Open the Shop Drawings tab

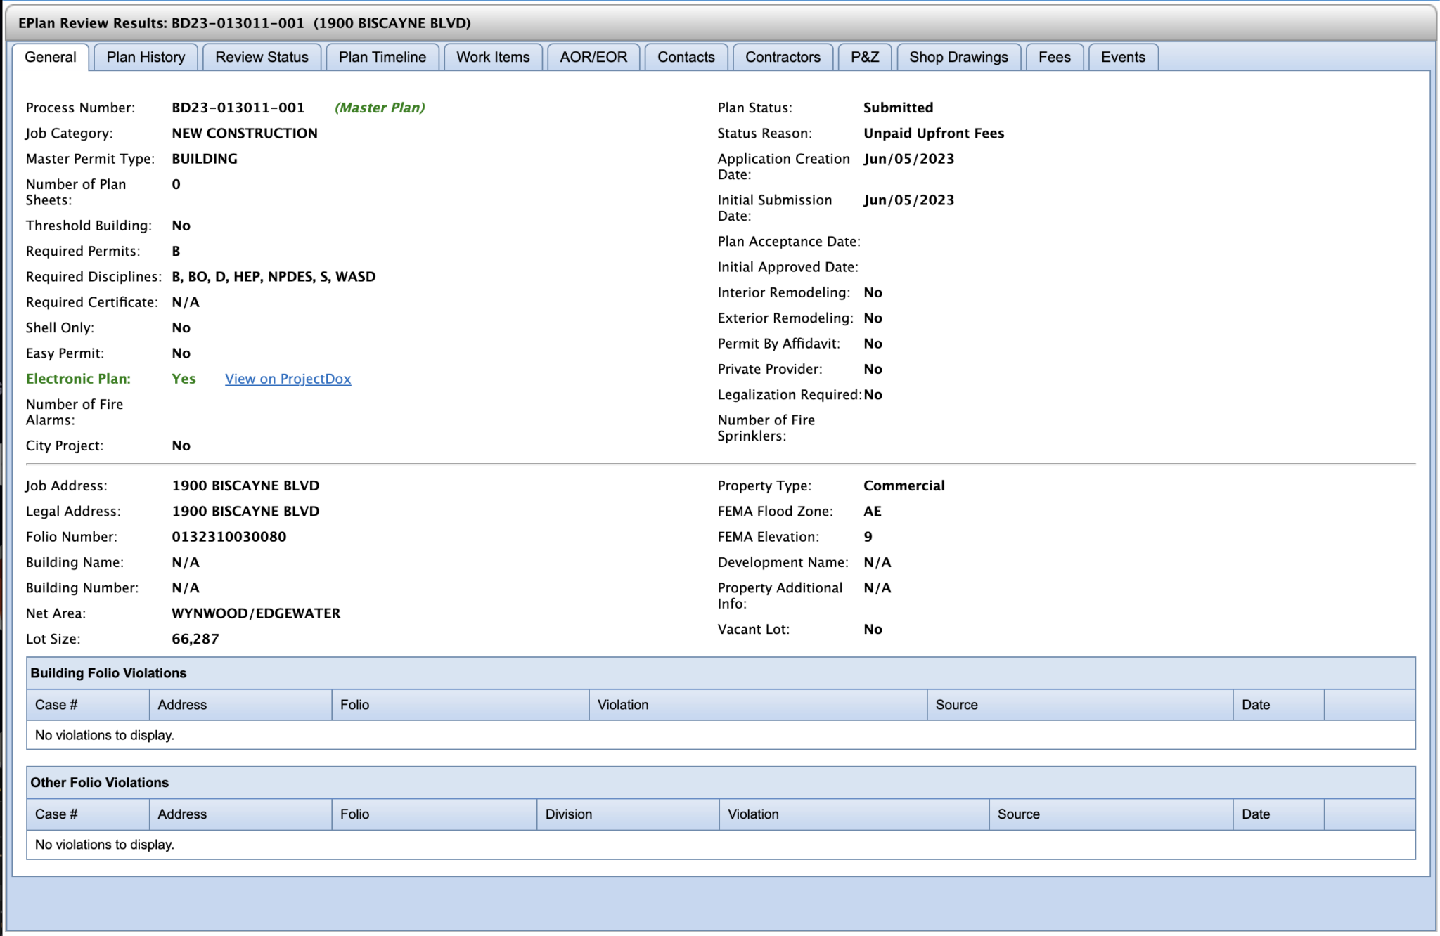pos(958,57)
